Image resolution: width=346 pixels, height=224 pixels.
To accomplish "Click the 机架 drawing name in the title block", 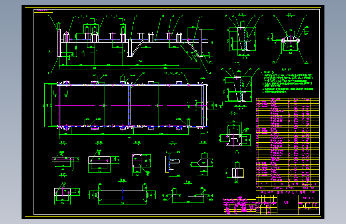I will pos(286,202).
